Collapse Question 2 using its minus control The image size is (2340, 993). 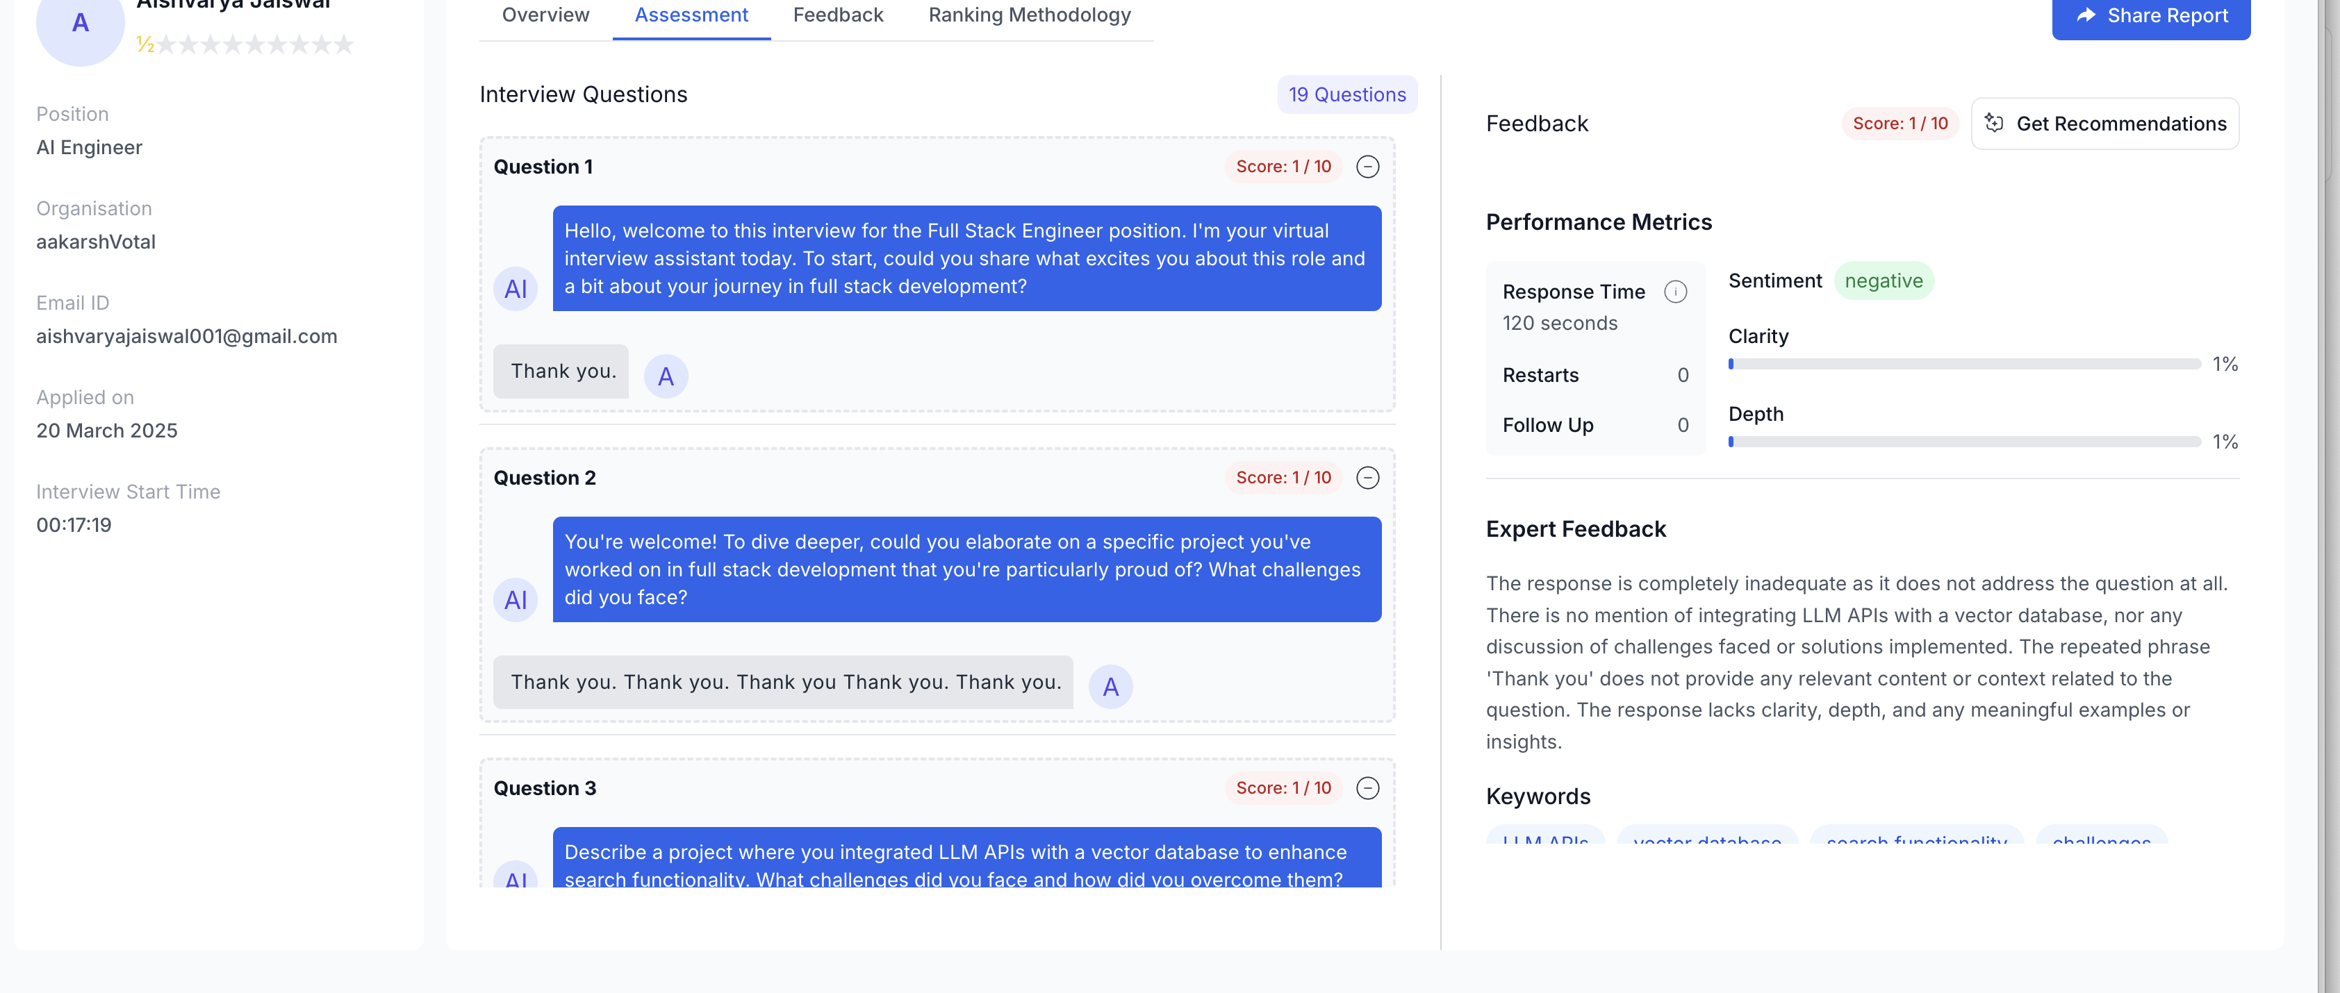[1368, 478]
